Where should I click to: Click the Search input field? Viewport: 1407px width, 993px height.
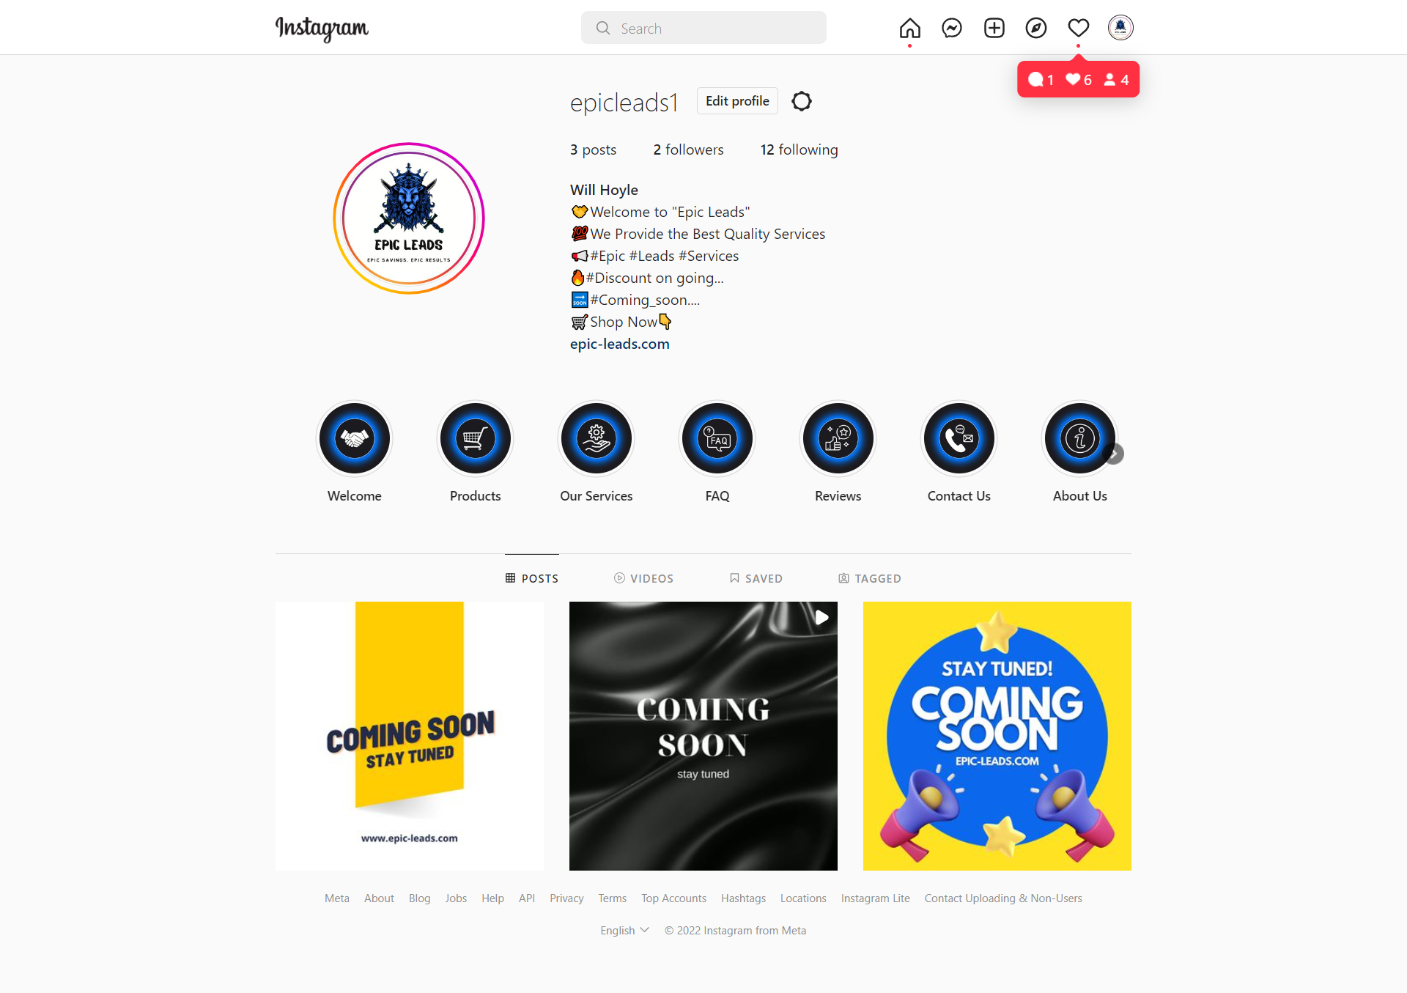(703, 28)
